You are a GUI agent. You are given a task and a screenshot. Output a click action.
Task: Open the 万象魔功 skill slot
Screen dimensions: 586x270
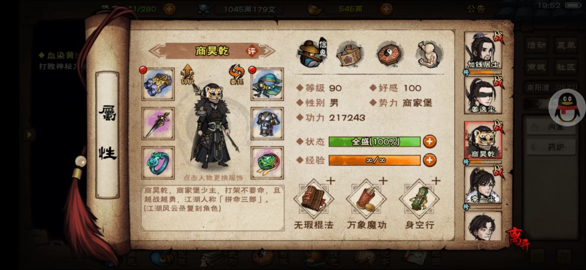[x=366, y=199]
